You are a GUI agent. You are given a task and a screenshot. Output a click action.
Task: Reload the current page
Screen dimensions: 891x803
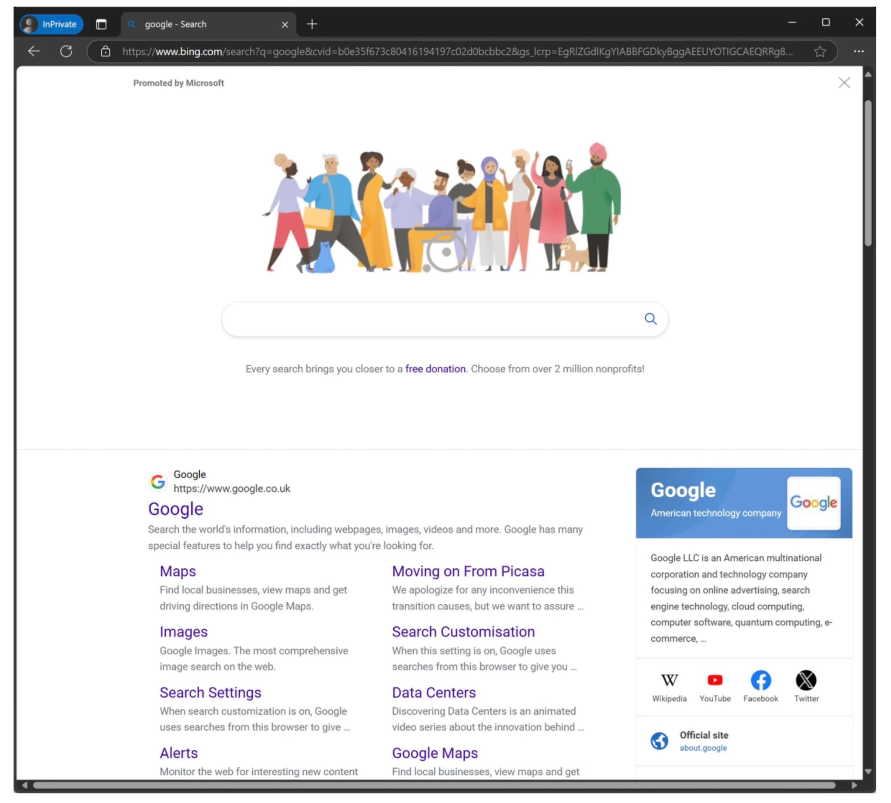coord(66,51)
